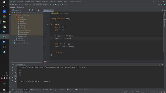Click the Expand All icon in the Project panel

pyautogui.click(x=32, y=10)
